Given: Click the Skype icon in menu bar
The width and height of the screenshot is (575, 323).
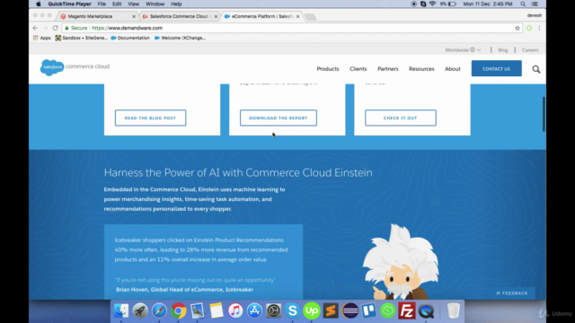Looking at the screenshot, I should pos(423,4).
